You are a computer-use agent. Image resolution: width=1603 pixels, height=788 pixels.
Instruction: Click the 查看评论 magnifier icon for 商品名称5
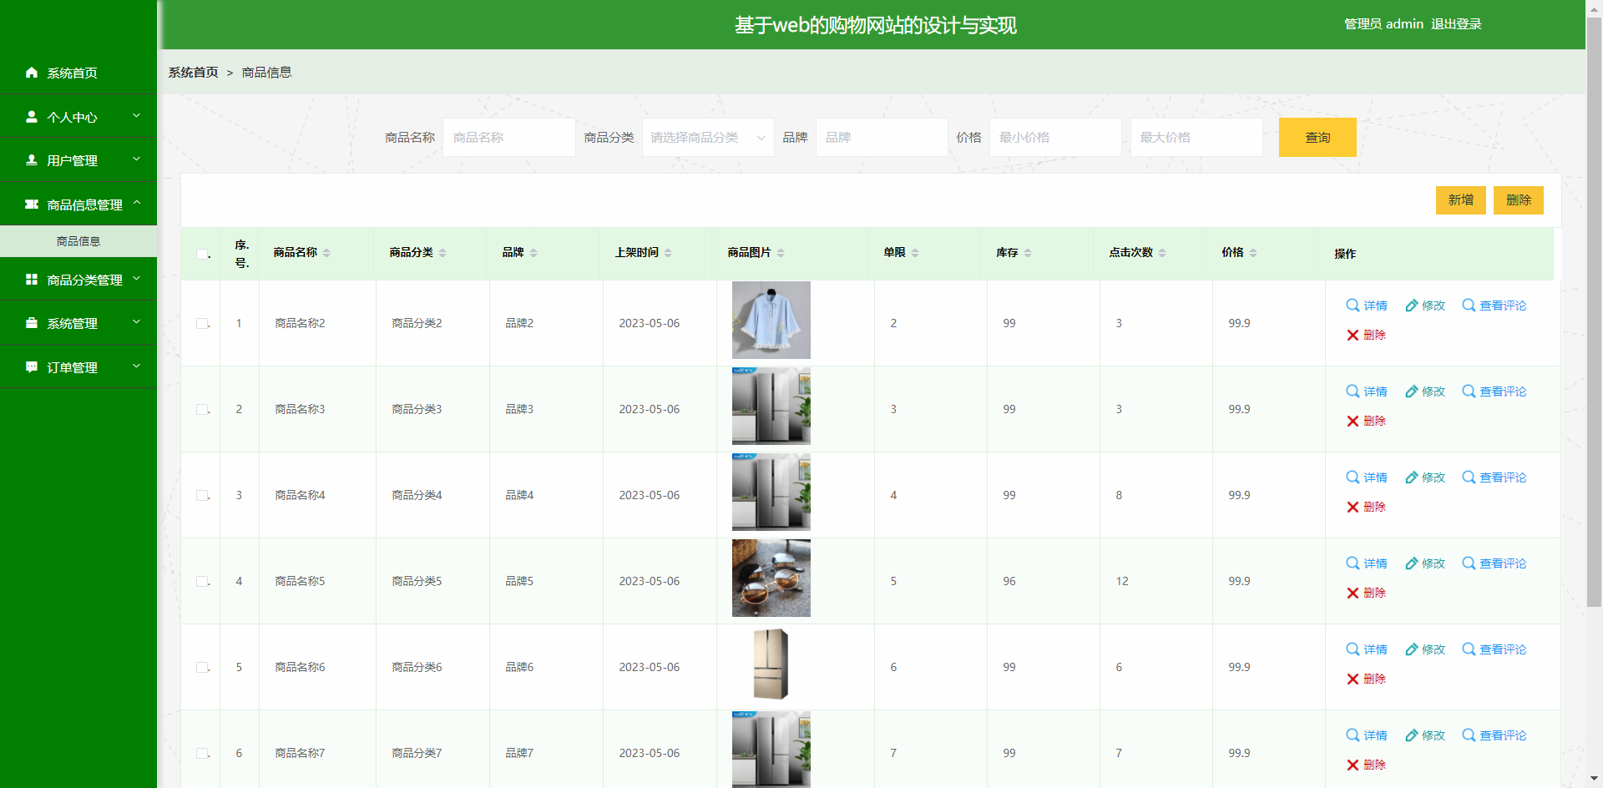tap(1469, 563)
